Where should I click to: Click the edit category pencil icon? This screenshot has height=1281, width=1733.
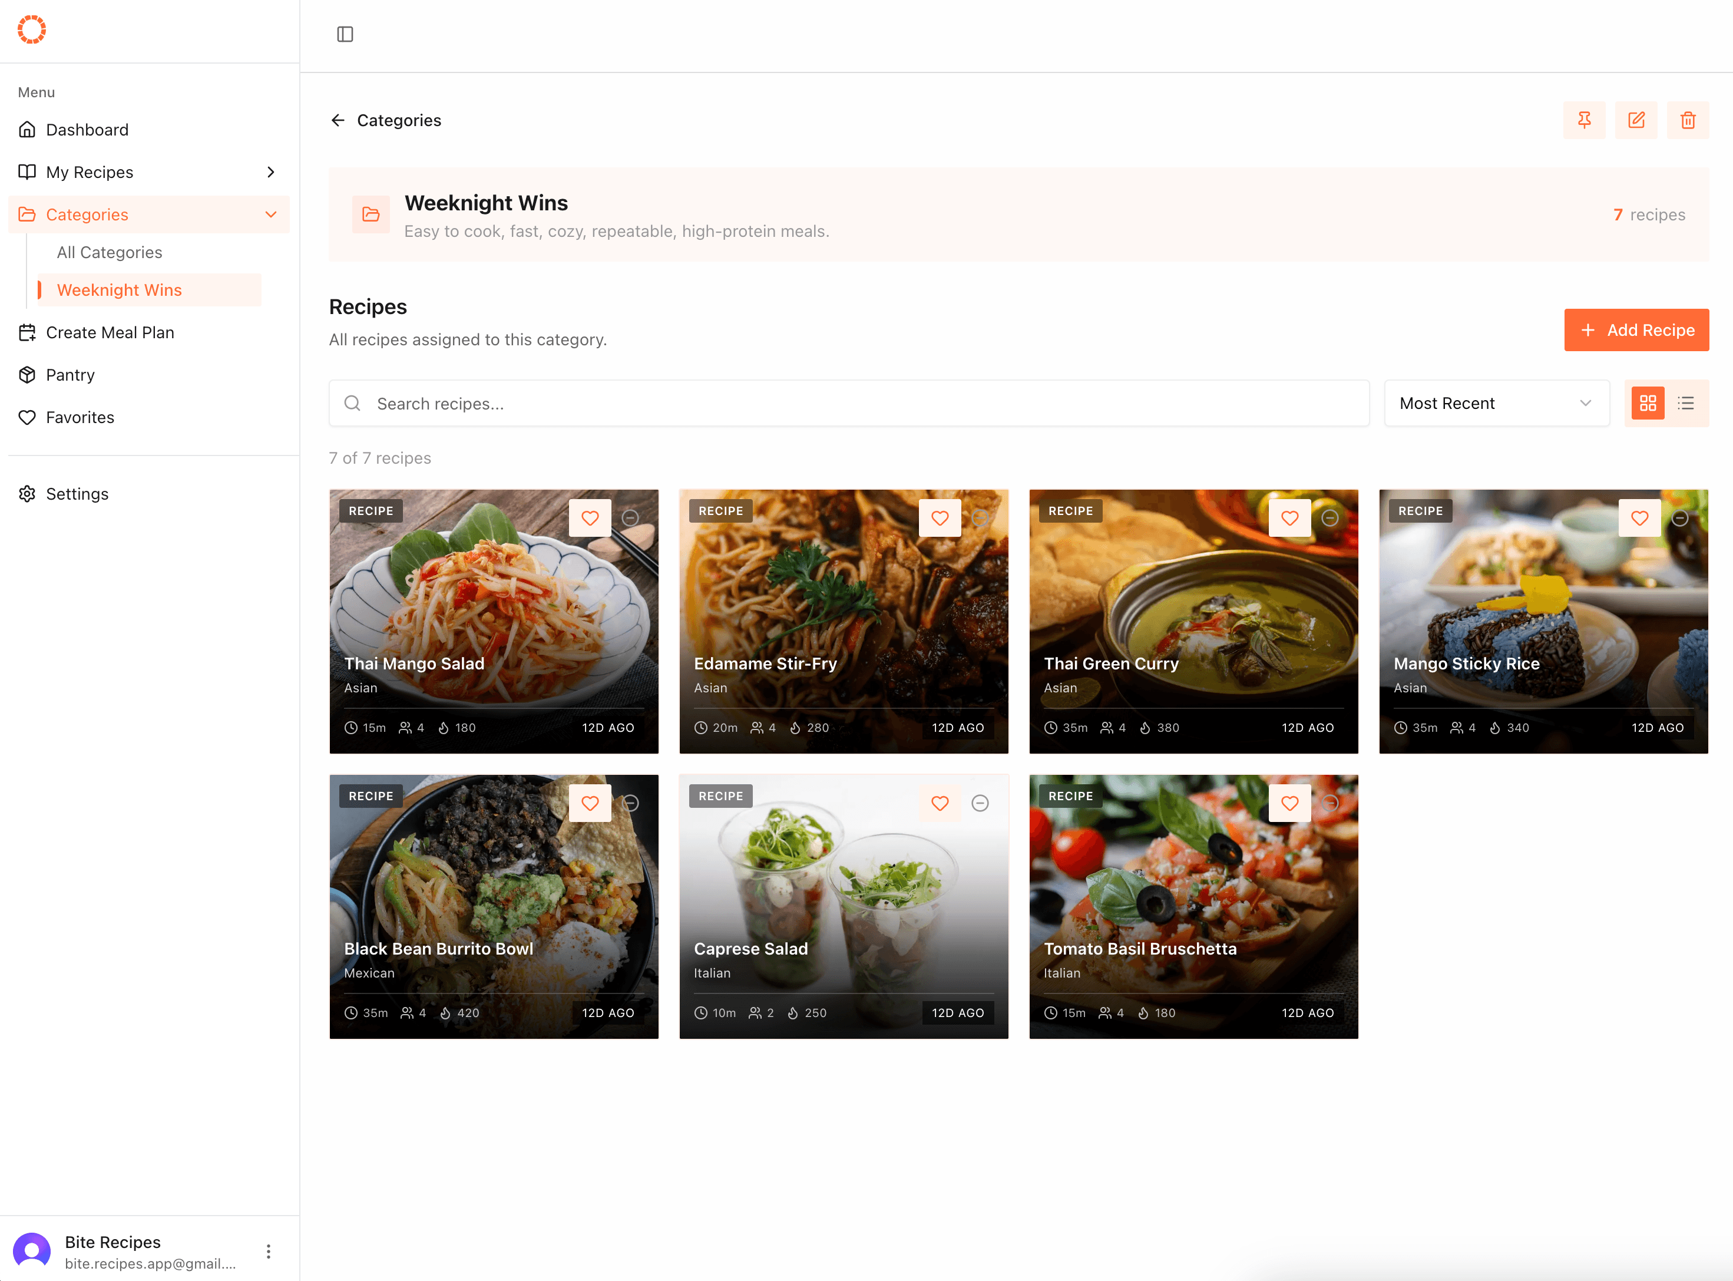(x=1635, y=120)
